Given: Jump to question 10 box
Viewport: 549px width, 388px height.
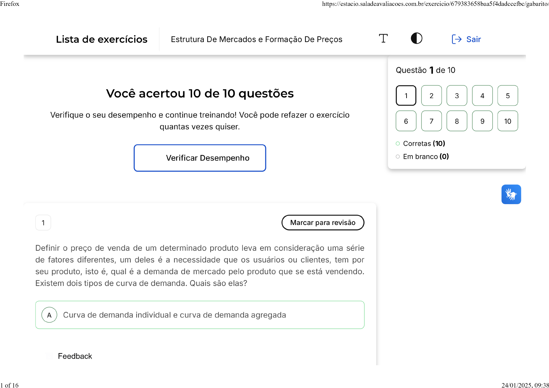Looking at the screenshot, I should click(508, 121).
